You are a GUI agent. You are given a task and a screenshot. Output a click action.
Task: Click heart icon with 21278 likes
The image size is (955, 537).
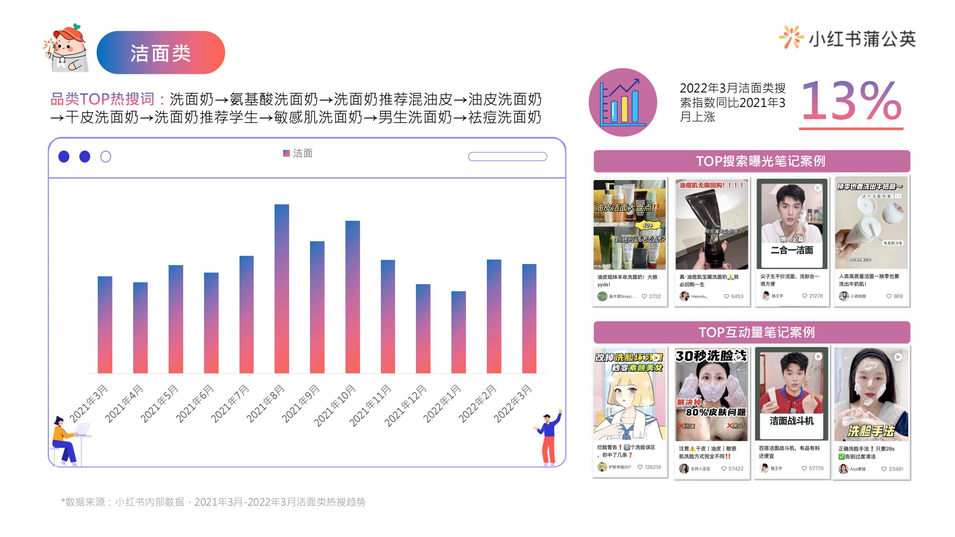point(805,296)
